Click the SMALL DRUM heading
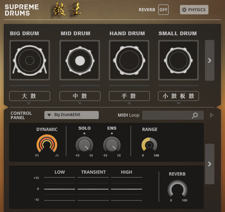 click(x=177, y=33)
